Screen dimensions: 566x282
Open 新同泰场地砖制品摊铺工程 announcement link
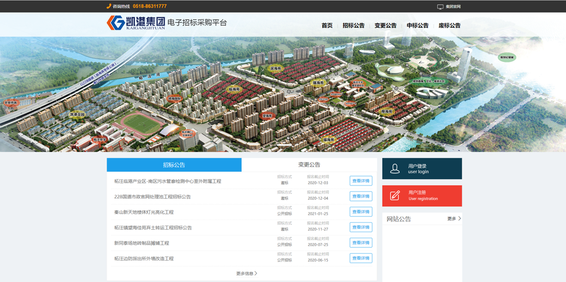point(141,243)
